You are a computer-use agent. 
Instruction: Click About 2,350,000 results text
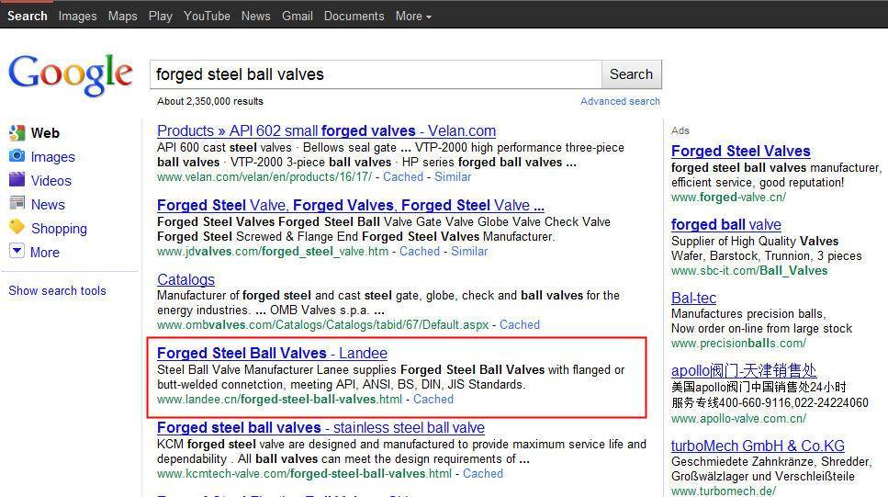[x=210, y=101]
